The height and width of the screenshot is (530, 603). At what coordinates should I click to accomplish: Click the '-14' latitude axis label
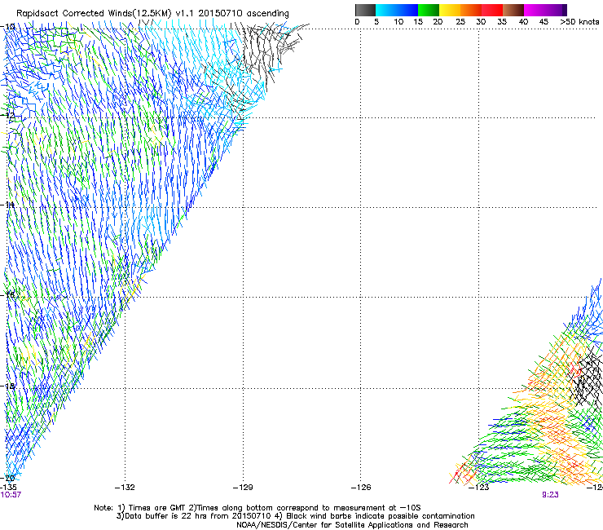pos(8,205)
